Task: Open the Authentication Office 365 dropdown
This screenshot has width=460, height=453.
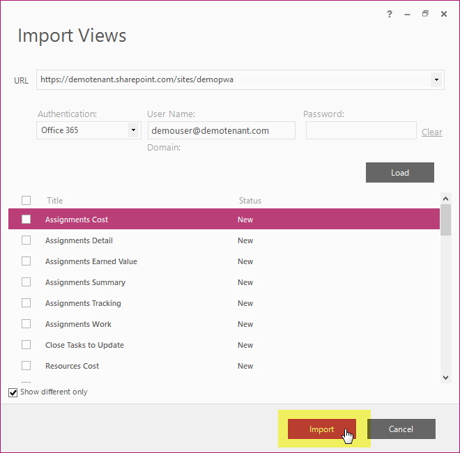Action: pyautogui.click(x=89, y=130)
